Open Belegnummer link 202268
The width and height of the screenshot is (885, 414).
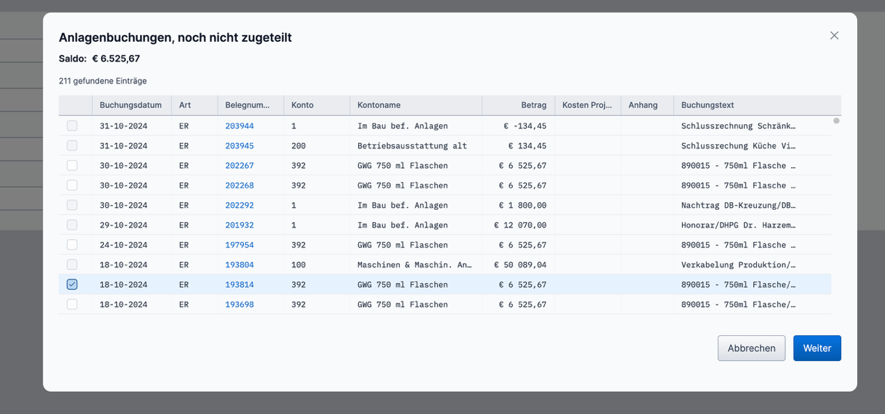point(239,185)
